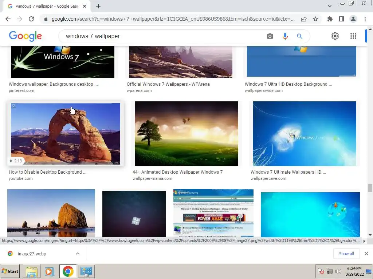
Task: Click Show all downloads
Action: tap(346, 254)
